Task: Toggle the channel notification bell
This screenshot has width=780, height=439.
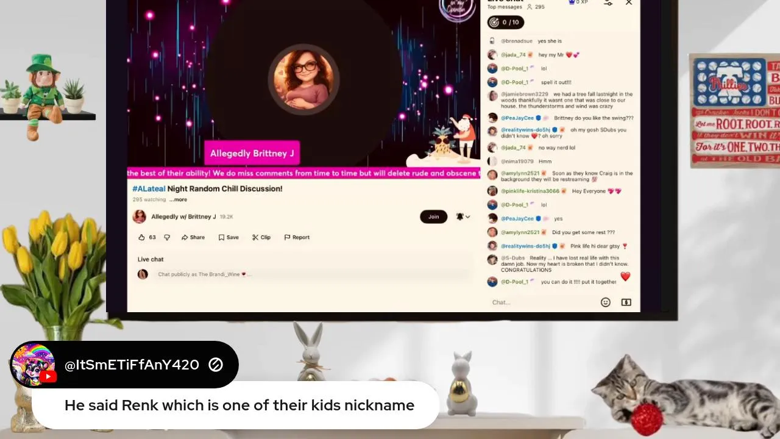Action: 460,216
